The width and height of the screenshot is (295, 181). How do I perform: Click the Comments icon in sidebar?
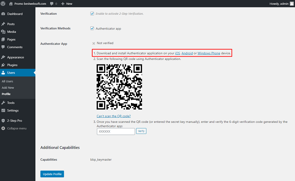click(x=3, y=47)
